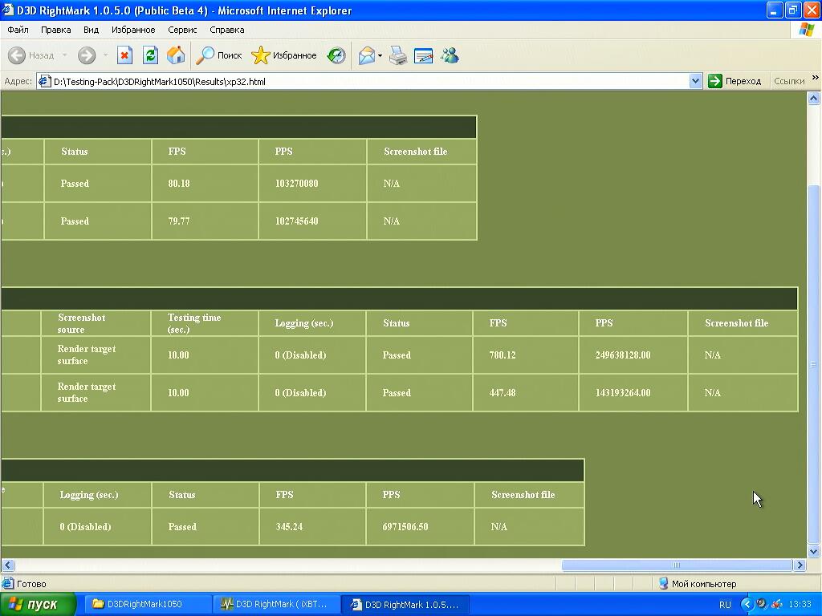This screenshot has width=822, height=616.
Task: Click the page icon in the address bar
Action: click(x=45, y=81)
